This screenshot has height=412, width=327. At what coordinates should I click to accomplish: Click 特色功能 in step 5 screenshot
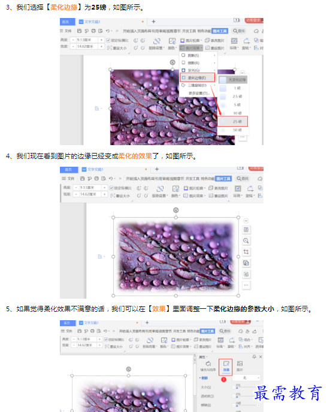pos(193,331)
